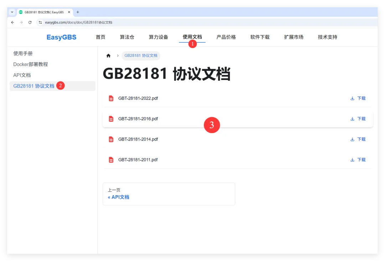Reload the page with refresh icon
385x261 pixels.
point(30,22)
